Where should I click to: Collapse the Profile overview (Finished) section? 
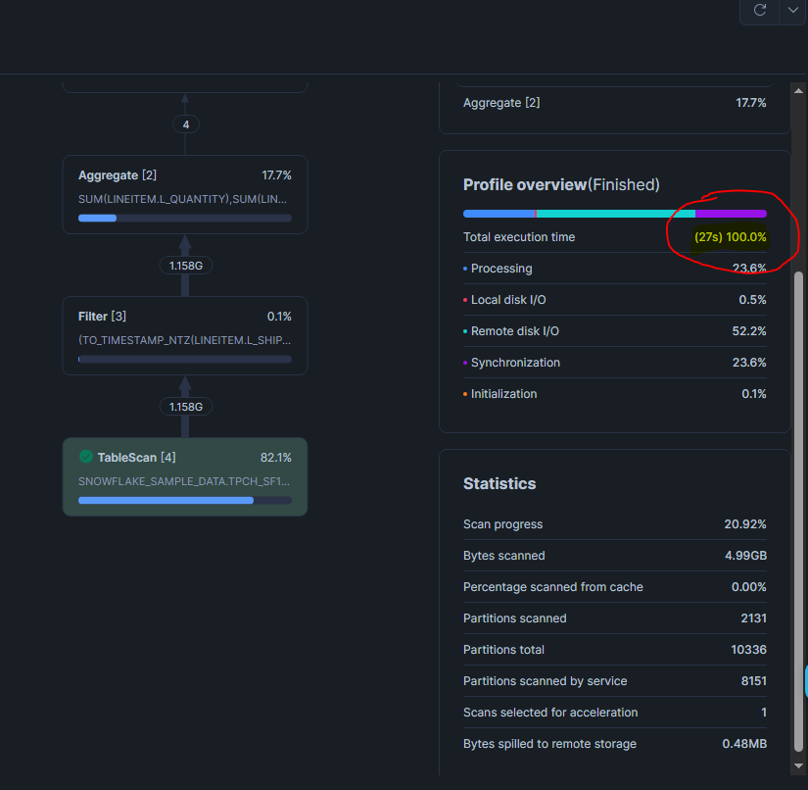(x=560, y=184)
